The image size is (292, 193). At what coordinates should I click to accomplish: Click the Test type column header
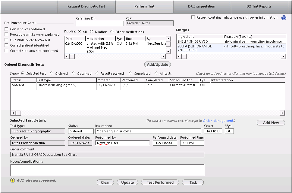[66, 80]
